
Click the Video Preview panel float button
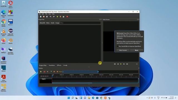[x=137, y=19]
